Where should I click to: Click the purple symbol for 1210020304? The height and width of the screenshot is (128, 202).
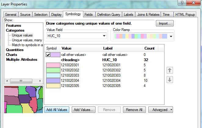[x=52, y=81]
